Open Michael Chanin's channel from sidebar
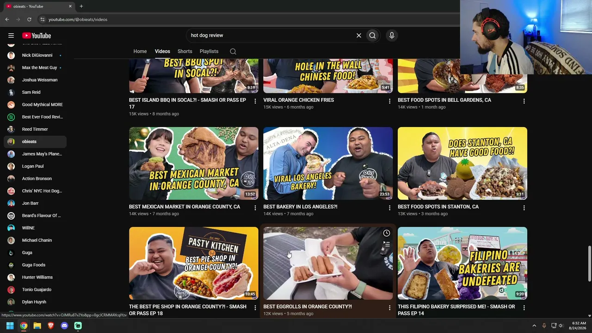This screenshot has height=333, width=592. click(x=35, y=240)
